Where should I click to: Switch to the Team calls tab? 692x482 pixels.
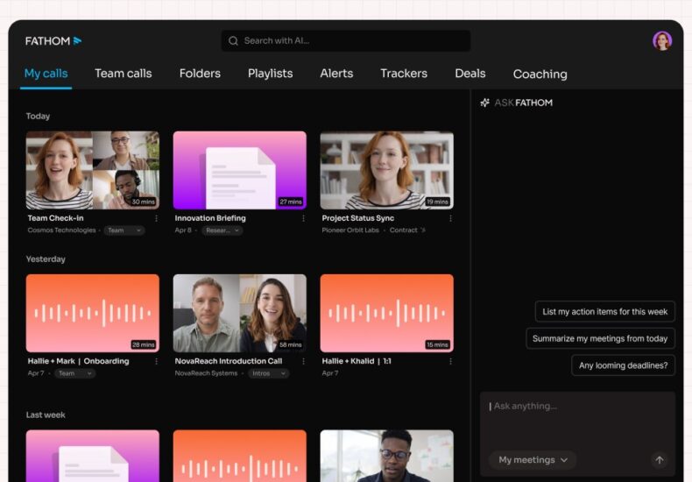[123, 74]
